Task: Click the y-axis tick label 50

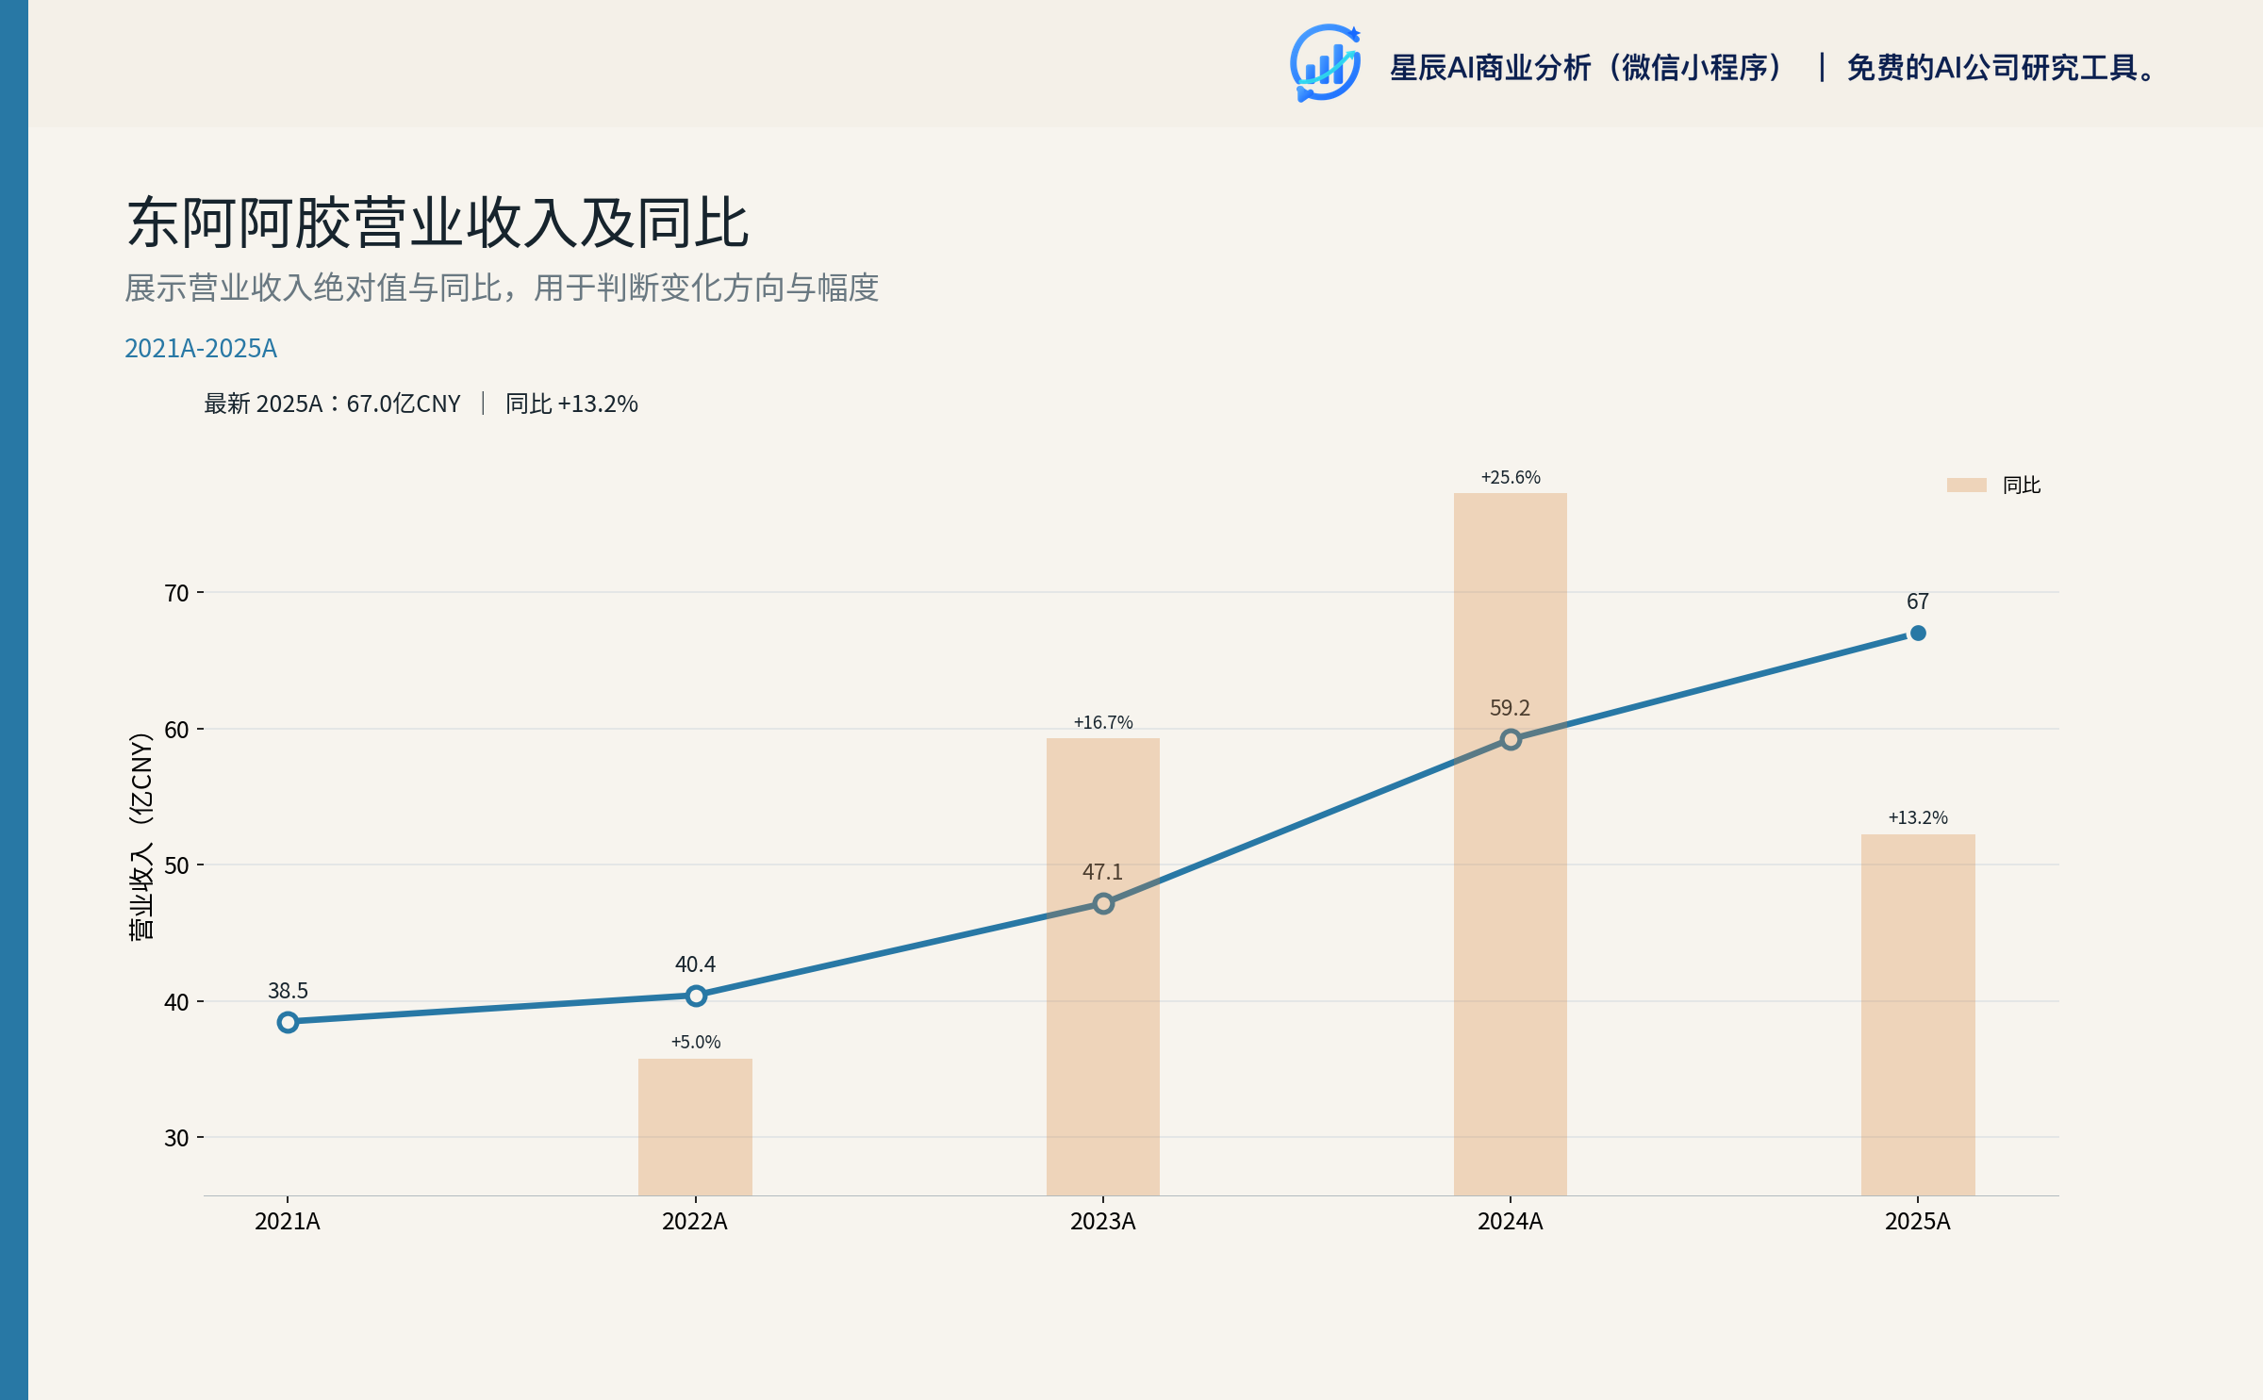Action: [x=176, y=865]
